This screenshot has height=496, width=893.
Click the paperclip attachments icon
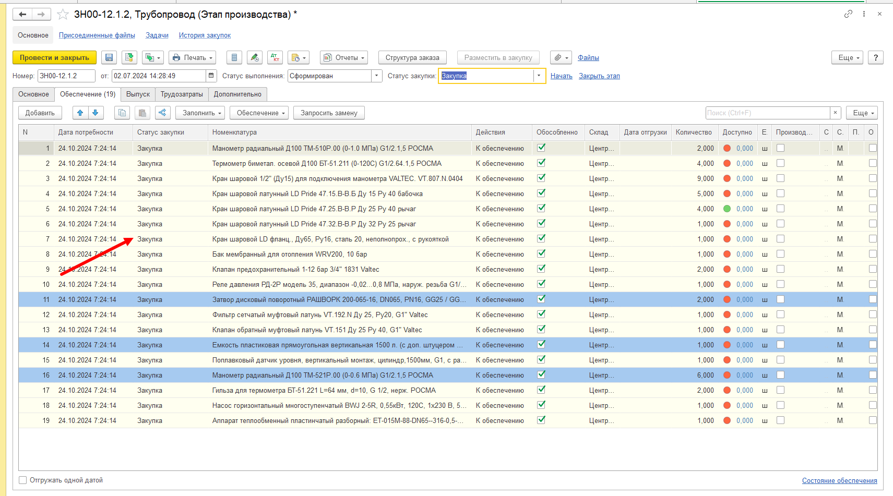(561, 57)
